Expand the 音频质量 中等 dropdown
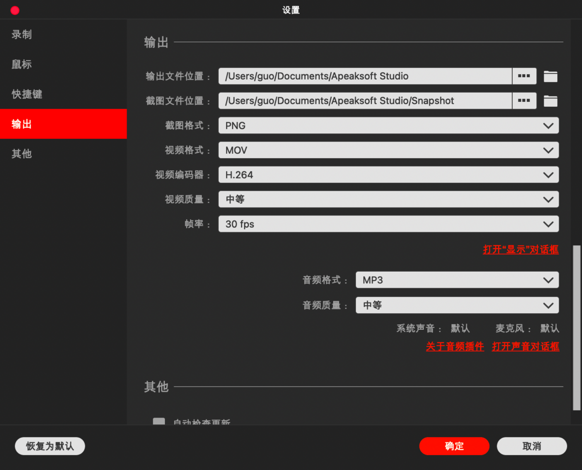 coord(457,305)
